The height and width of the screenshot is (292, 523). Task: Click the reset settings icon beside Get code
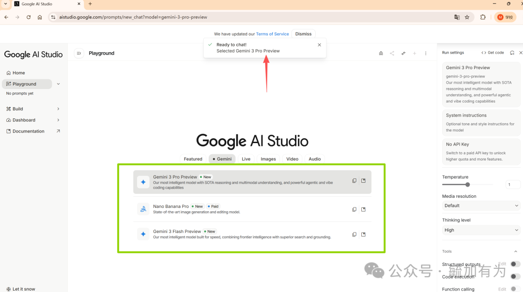[x=512, y=53]
